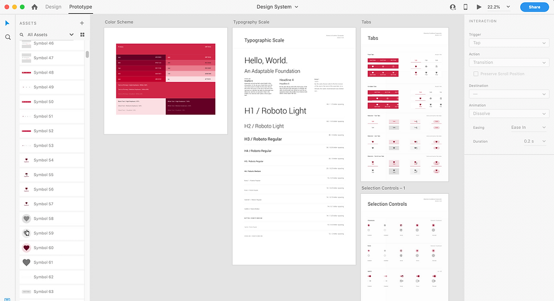Click the Selection Controls heading in artboard
Screen dimensions: 554x301
[387, 204]
